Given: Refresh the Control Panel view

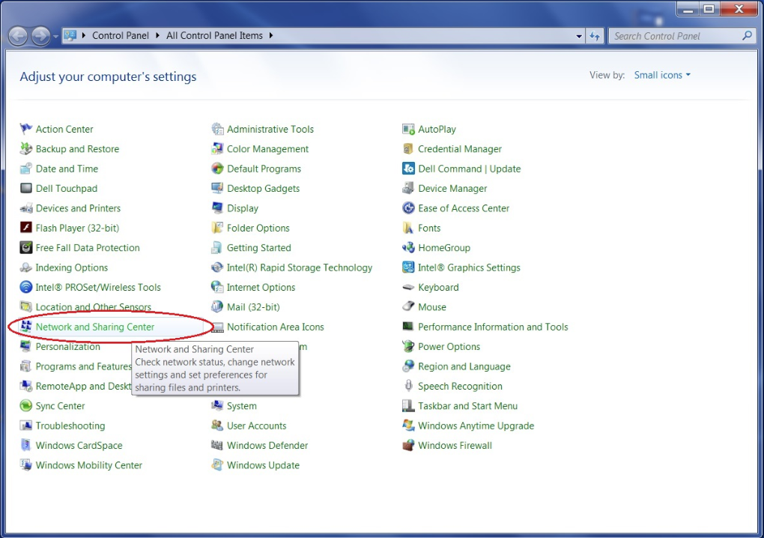Looking at the screenshot, I should (595, 36).
